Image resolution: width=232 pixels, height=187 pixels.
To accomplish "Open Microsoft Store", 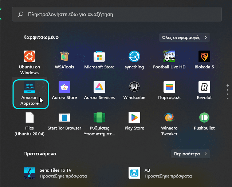I will pyautogui.click(x=99, y=60).
